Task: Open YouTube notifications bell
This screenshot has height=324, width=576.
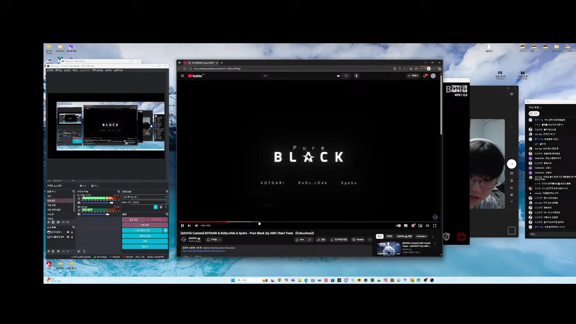Action: tap(425, 76)
